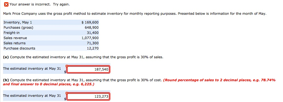Click the 'Inventory, May 1' row label
The height and width of the screenshot is (102, 283).
(18, 22)
